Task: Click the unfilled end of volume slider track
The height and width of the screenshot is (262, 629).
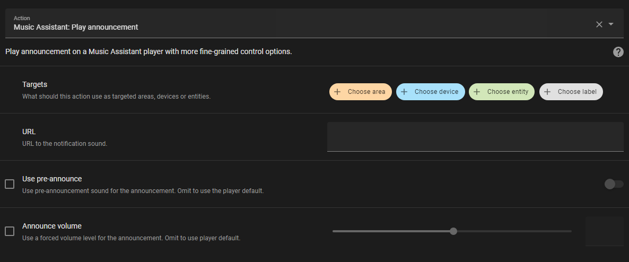Action: (x=552, y=231)
